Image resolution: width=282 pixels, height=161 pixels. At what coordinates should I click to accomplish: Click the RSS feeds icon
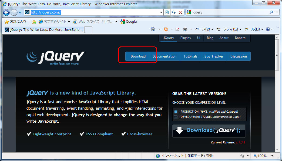pyautogui.click(x=166, y=29)
